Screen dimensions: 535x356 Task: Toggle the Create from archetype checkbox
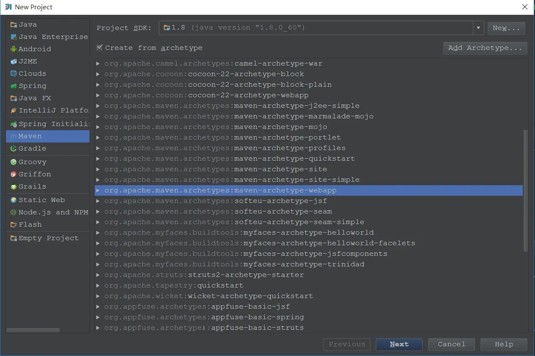99,48
